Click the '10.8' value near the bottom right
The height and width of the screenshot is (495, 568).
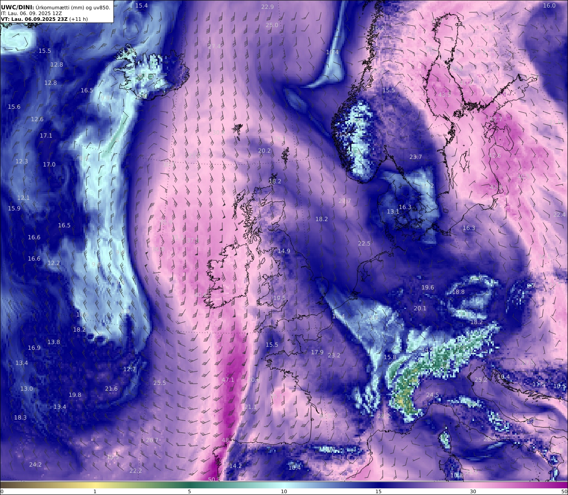[x=457, y=475]
